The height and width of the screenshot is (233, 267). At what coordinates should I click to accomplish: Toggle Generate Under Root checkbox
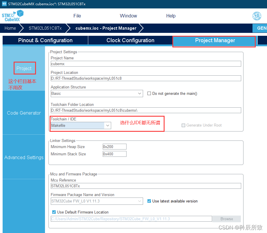click(x=183, y=125)
